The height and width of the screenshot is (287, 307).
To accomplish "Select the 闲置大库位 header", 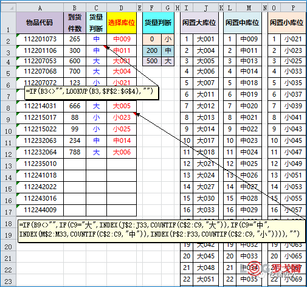I will point(199,22).
